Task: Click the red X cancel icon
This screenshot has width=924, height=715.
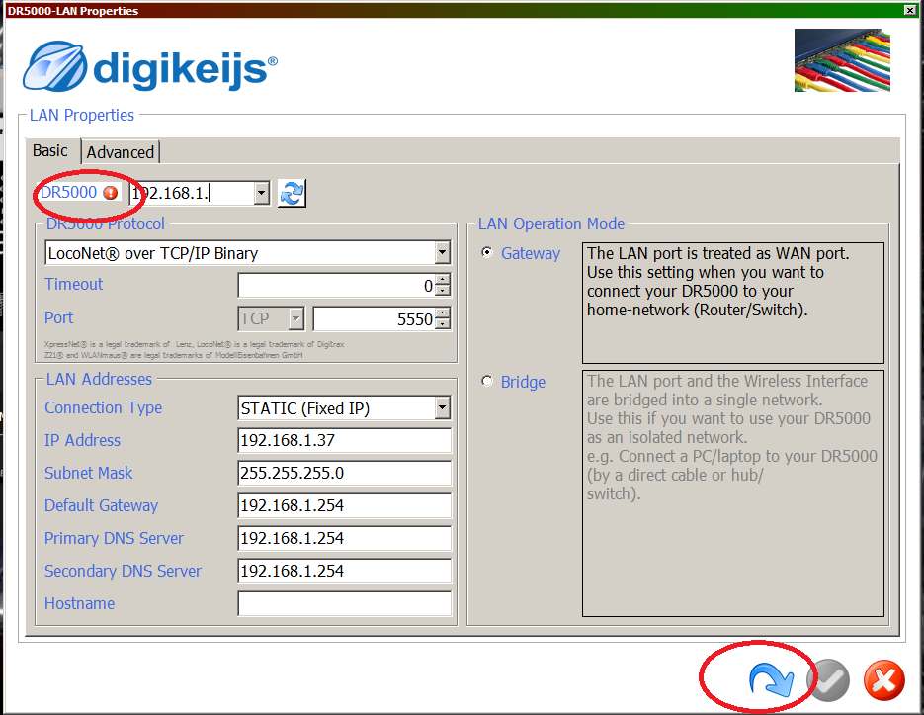Action: (883, 680)
